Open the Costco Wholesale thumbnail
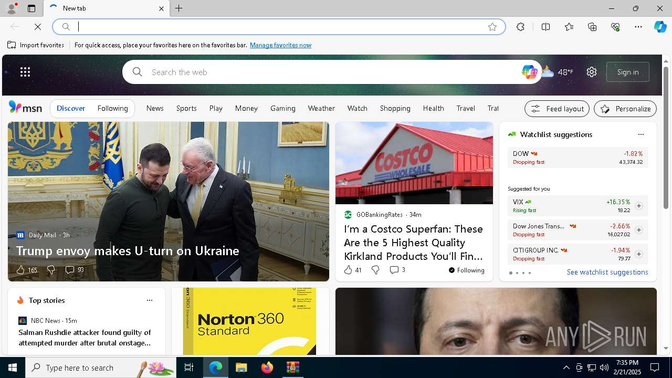 [x=414, y=163]
